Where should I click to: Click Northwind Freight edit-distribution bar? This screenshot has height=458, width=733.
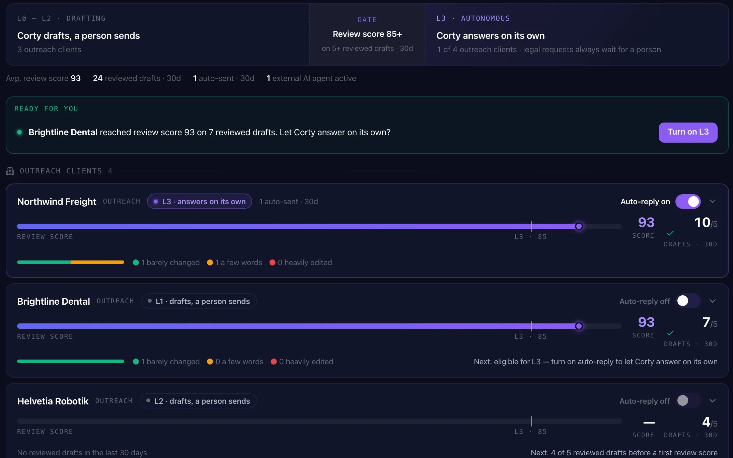click(x=71, y=262)
